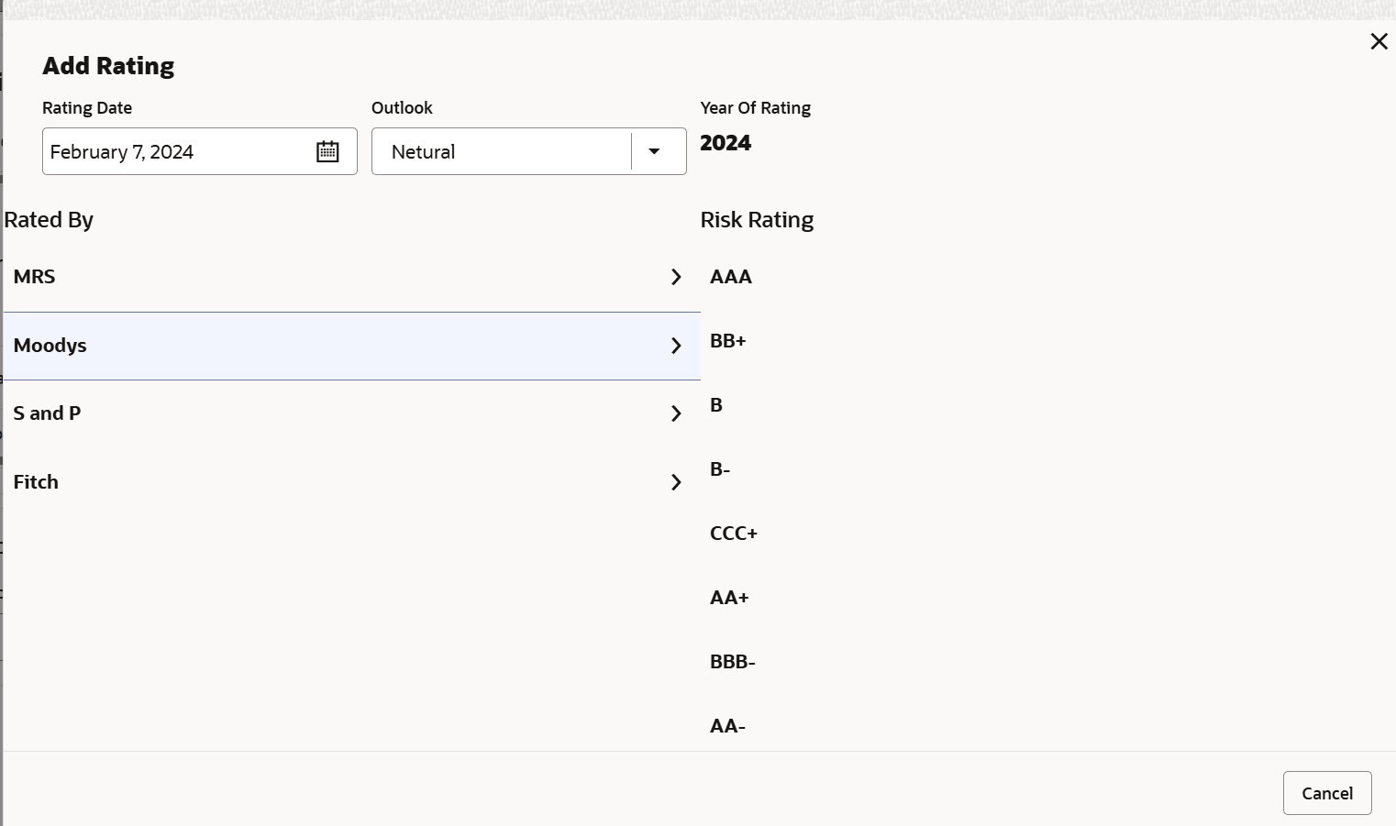Choose Fitch as rating agency
The height and width of the screenshot is (826, 1396).
pos(37,482)
